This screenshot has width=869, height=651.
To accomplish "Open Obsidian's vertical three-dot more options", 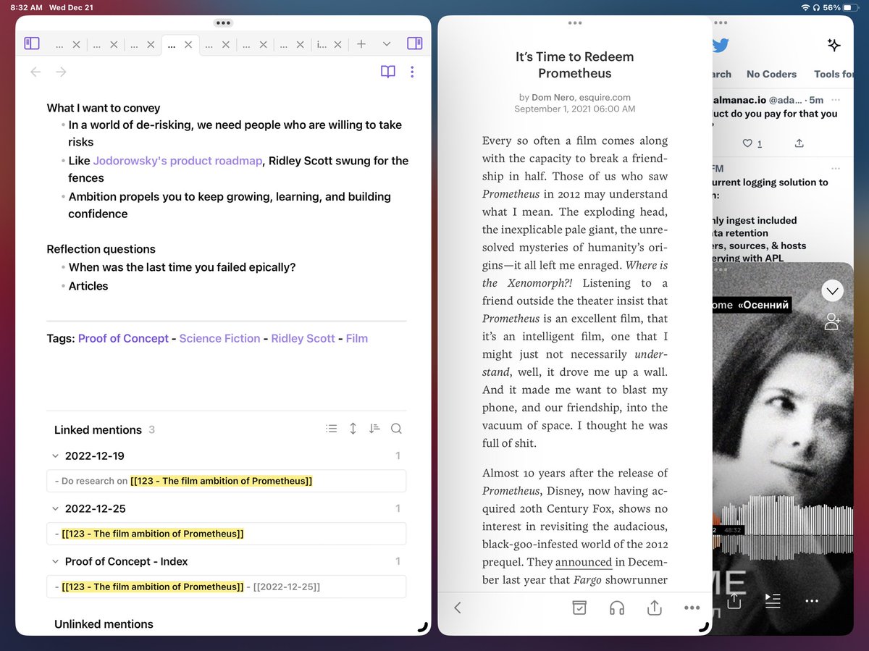I will pyautogui.click(x=412, y=72).
